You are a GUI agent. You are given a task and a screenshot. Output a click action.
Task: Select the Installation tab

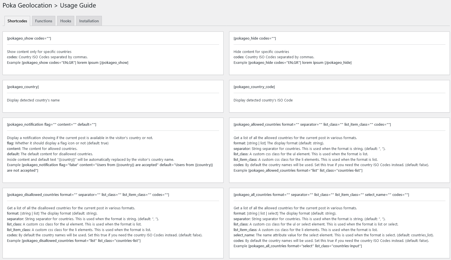coord(89,21)
